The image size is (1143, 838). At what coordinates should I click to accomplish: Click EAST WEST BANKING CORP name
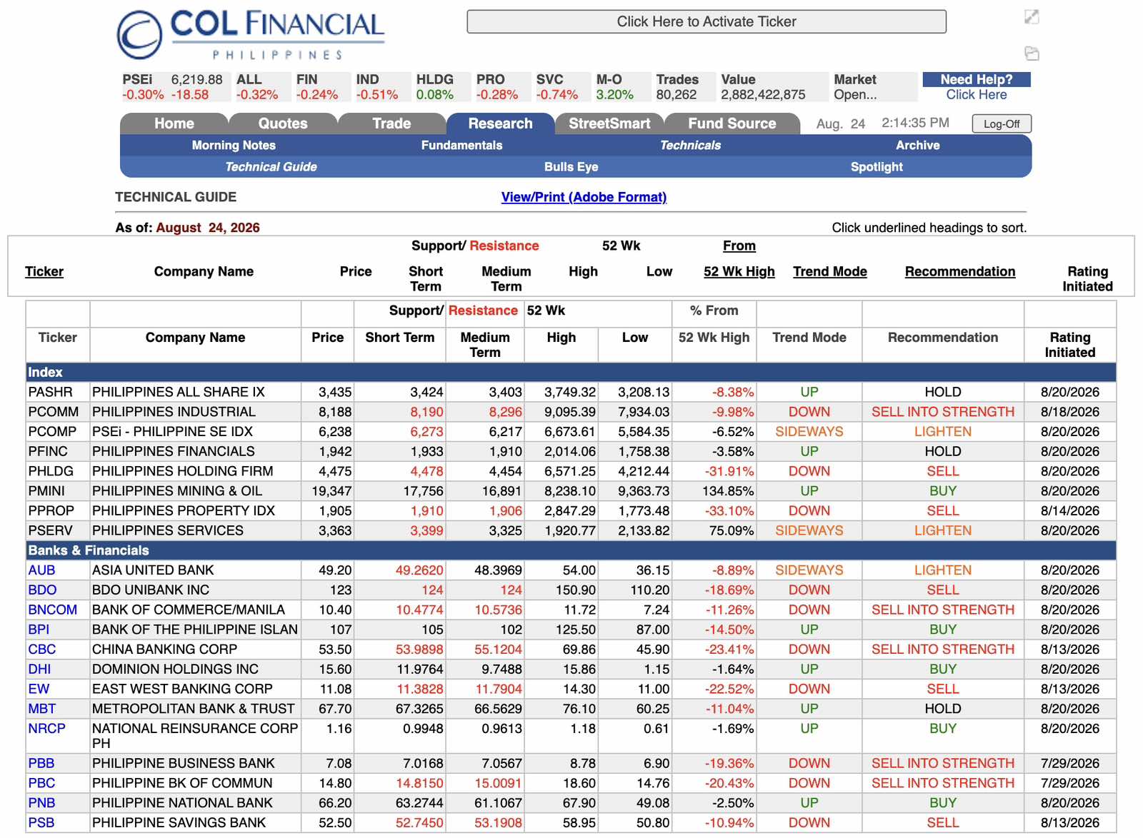tap(182, 689)
